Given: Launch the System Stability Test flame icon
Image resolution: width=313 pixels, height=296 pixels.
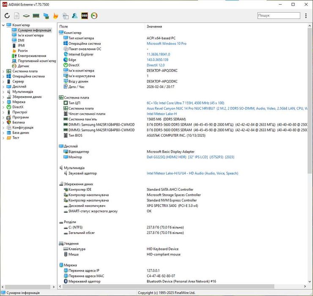Looking at the screenshot, I should (x=55, y=16).
